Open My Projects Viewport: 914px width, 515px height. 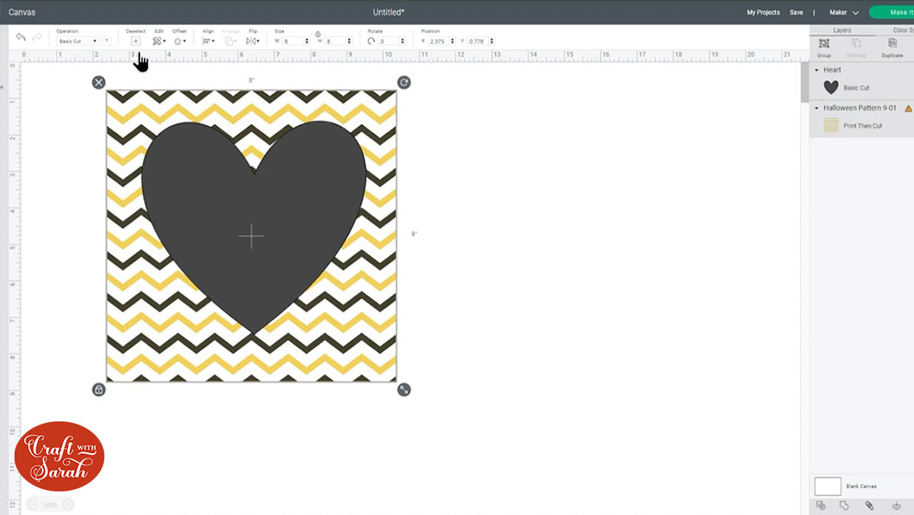pos(762,12)
